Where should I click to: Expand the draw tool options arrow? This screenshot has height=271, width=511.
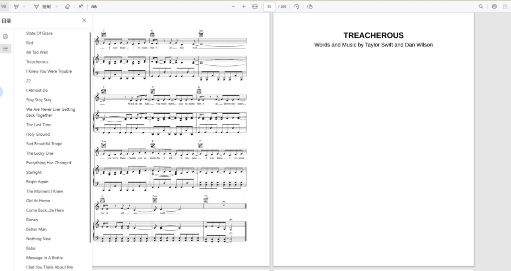click(57, 6)
